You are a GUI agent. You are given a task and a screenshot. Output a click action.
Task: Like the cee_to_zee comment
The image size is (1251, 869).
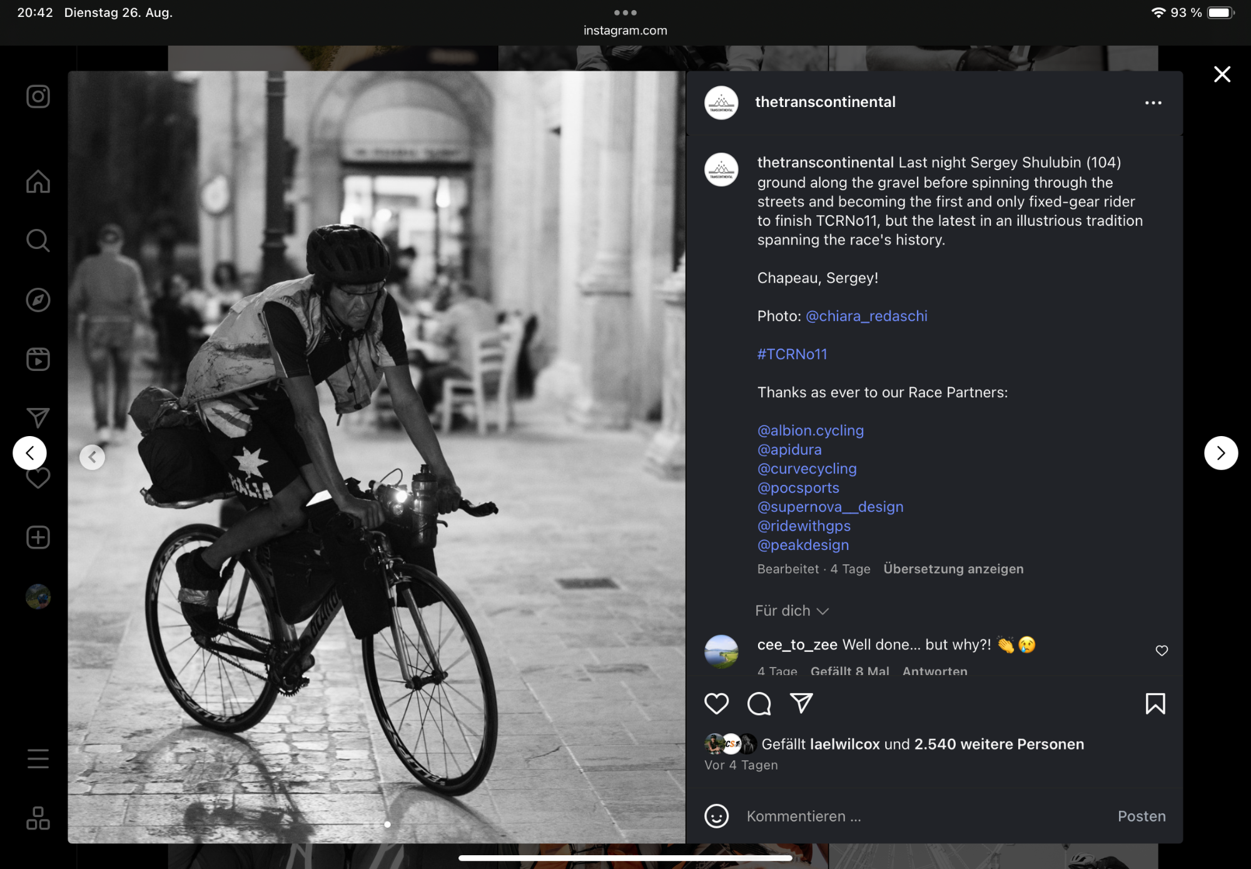tap(1162, 651)
